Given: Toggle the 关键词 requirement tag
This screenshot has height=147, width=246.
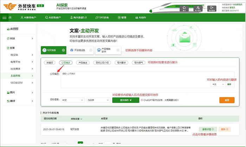Looking at the screenshot, I should pos(50,63).
